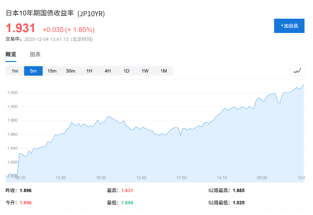Image resolution: width=313 pixels, height=215 pixels.
Task: Switch to the 30m interval
Action: 71,71
